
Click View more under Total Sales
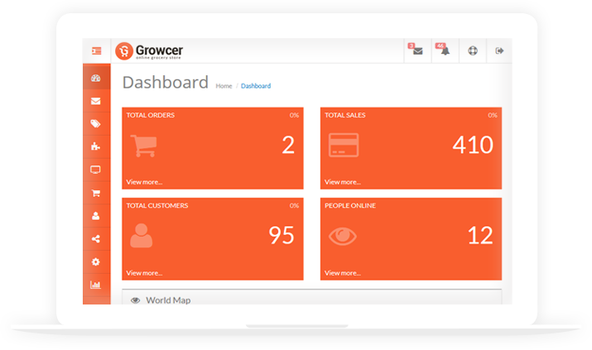(x=343, y=182)
